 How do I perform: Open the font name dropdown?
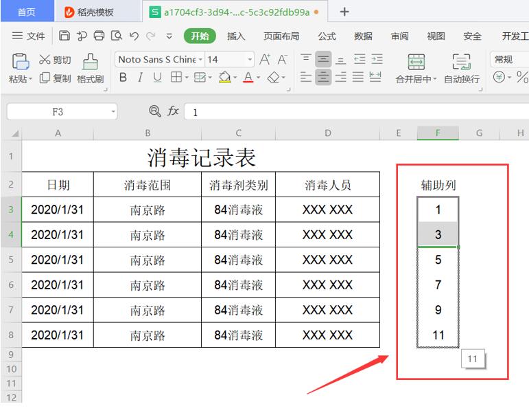(x=200, y=60)
